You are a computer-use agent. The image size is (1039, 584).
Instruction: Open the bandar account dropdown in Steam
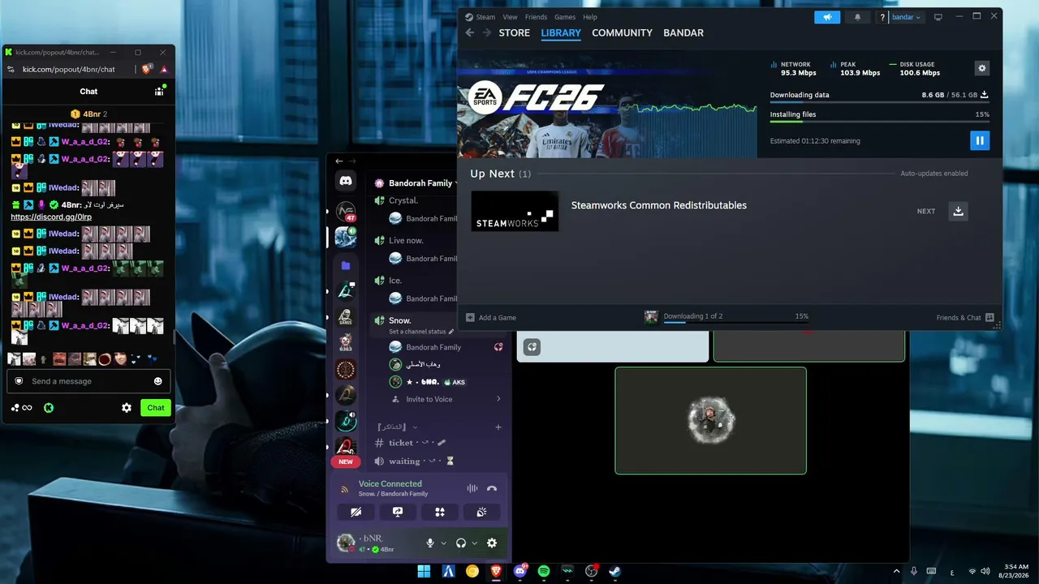(907, 17)
